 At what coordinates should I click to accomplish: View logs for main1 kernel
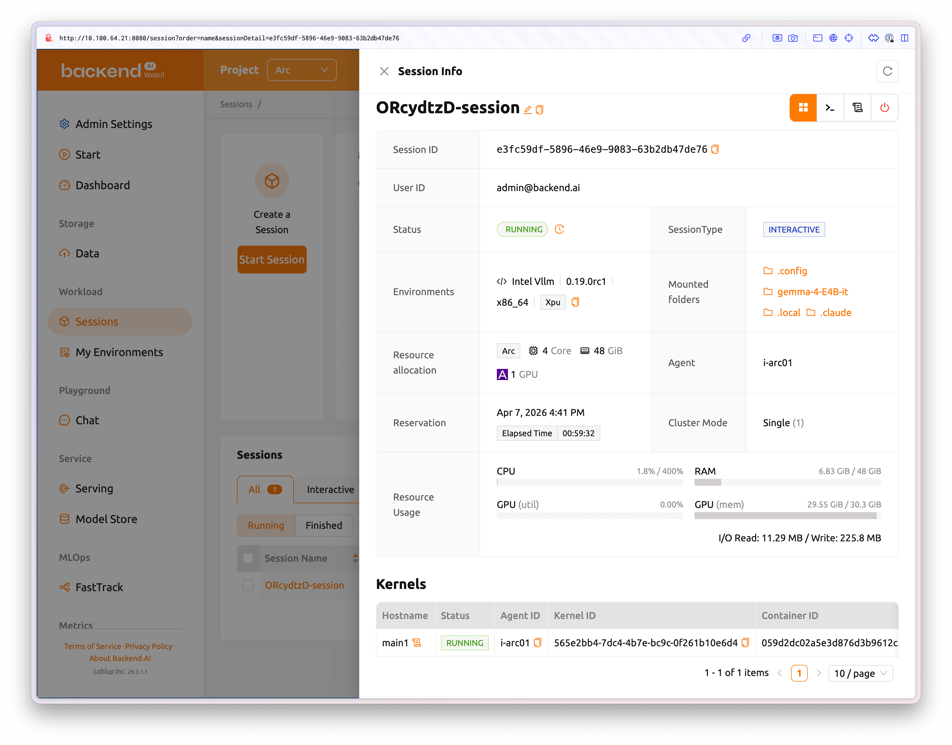pos(417,643)
